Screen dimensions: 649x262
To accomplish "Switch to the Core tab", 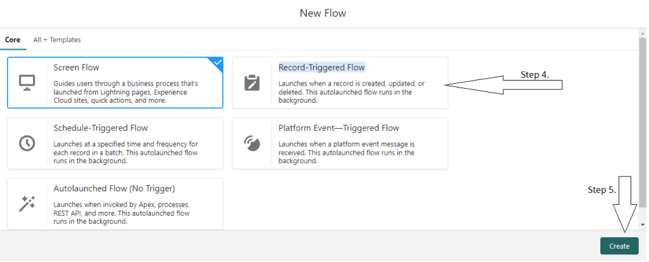I will (x=13, y=39).
